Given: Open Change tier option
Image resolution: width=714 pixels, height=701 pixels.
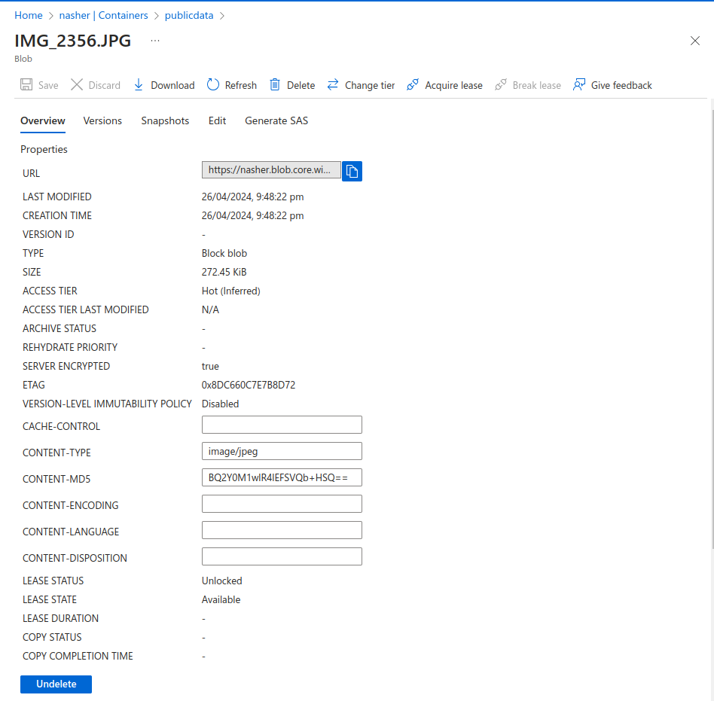Looking at the screenshot, I should [361, 85].
